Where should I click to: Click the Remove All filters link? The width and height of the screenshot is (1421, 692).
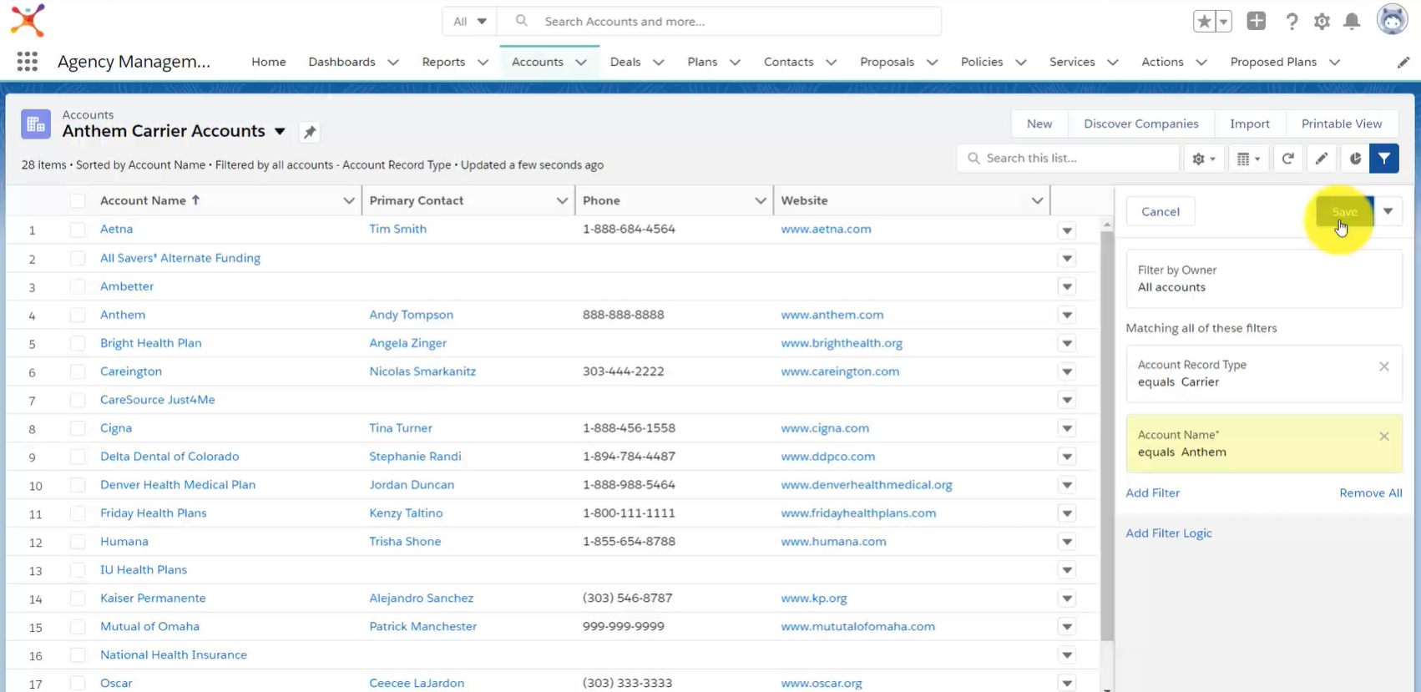[1371, 492]
